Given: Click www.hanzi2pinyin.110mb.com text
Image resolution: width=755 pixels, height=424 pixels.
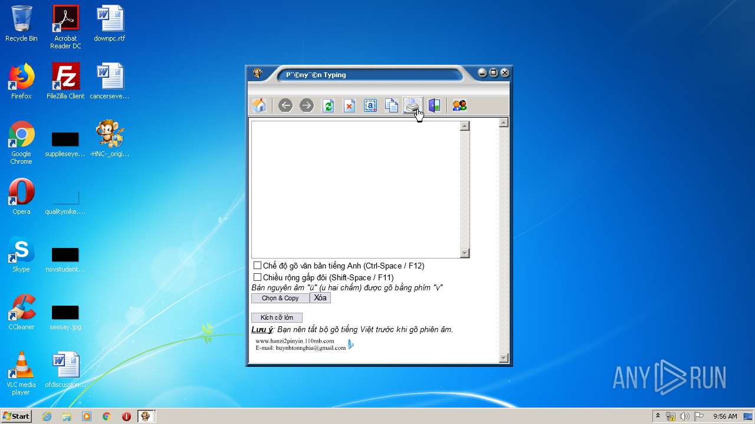Looking at the screenshot, I should click(x=295, y=341).
